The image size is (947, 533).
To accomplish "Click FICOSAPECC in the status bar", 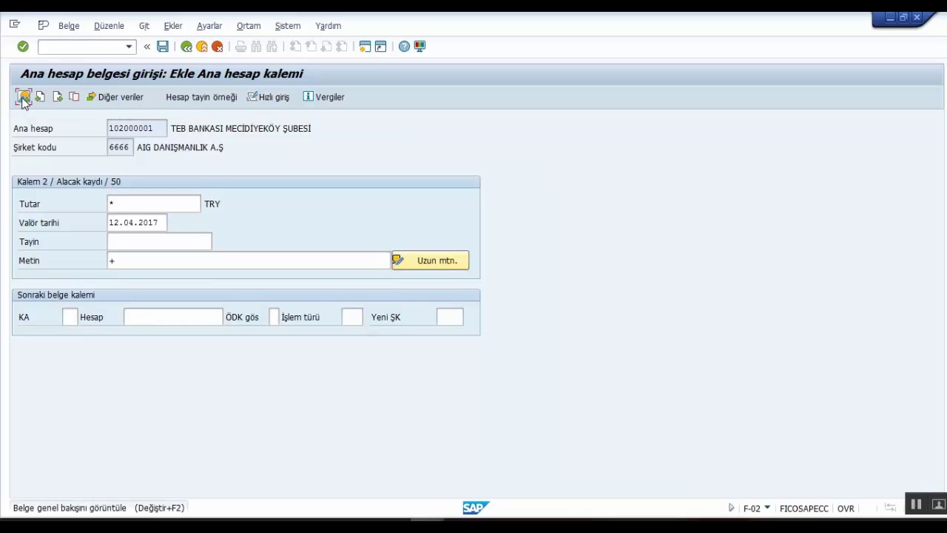I will point(803,509).
